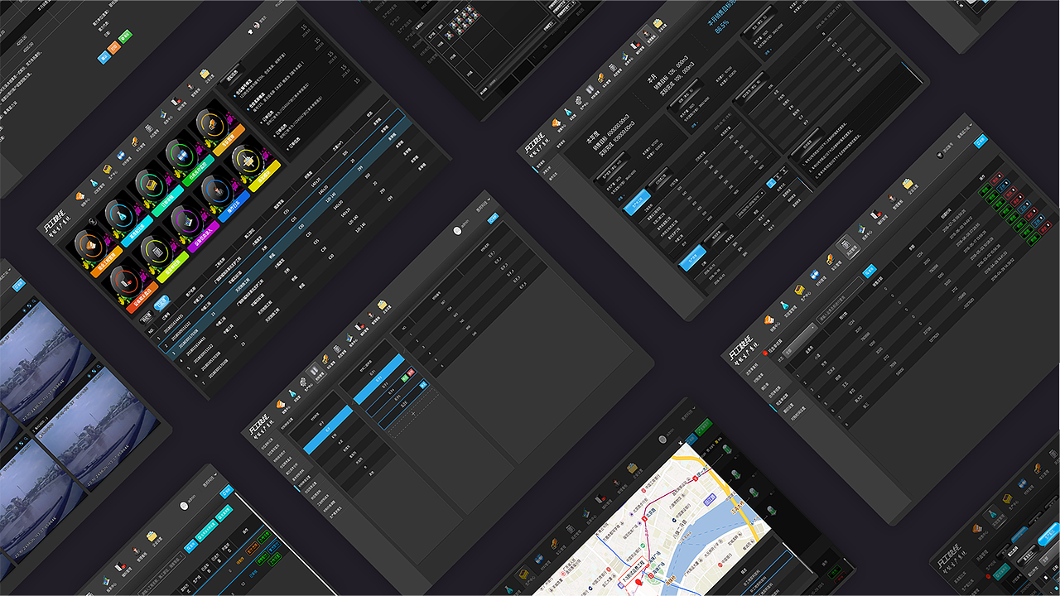Click the blue button in center window's top corner
This screenshot has height=596, width=1060.
(x=494, y=219)
